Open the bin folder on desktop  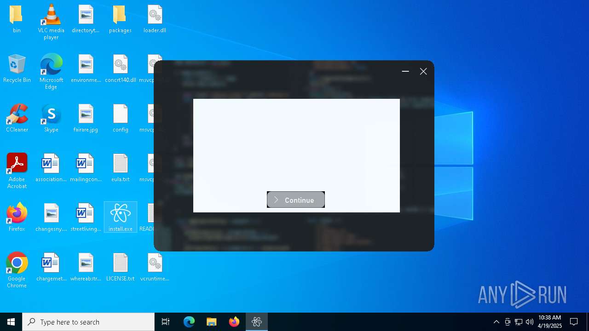click(x=17, y=20)
